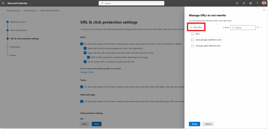
Task: Close the Manage URLs panel with X
Action: pyautogui.click(x=264, y=10)
